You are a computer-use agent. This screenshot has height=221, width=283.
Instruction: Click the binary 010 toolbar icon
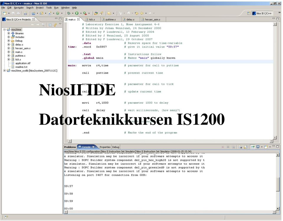pos(25,13)
